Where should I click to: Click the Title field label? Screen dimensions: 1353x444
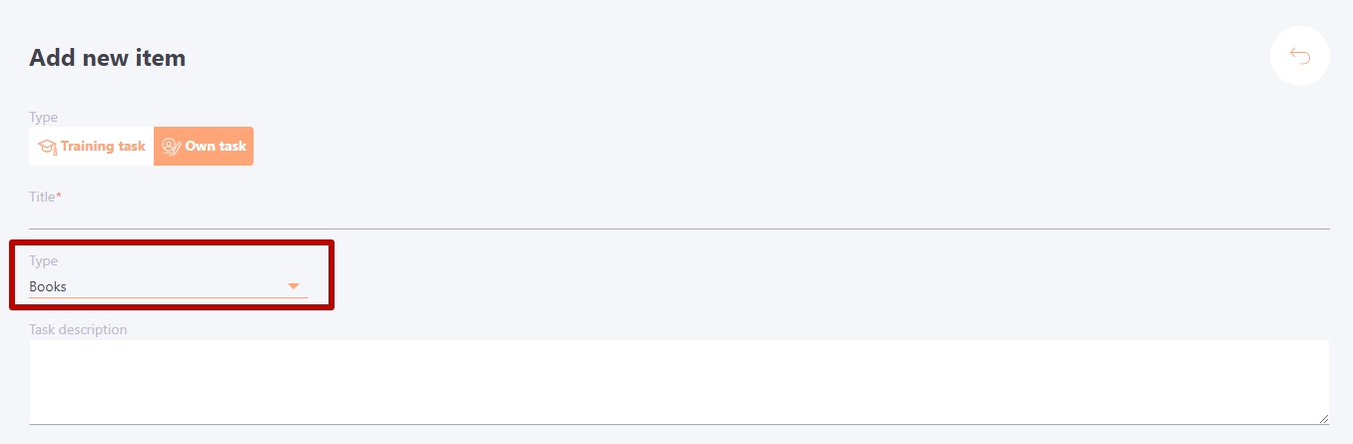click(x=42, y=197)
